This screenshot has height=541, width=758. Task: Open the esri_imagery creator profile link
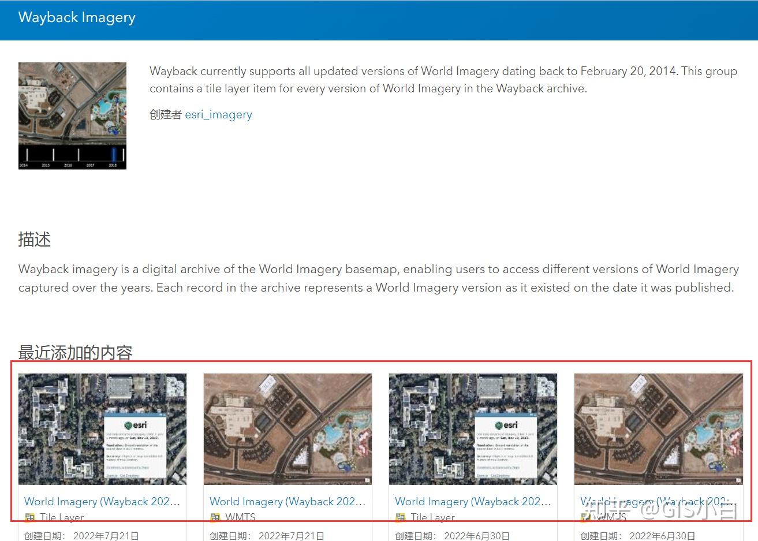coord(218,114)
